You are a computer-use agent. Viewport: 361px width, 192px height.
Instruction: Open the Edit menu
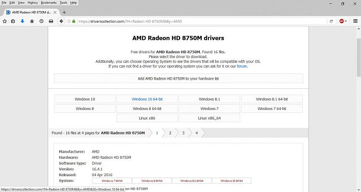pos(12,3)
